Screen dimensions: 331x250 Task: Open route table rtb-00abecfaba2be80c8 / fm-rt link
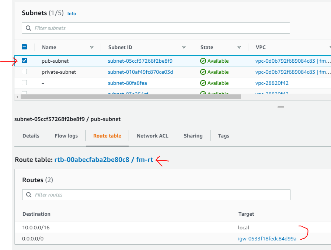[x=104, y=160]
